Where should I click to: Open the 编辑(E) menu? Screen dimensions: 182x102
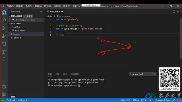pos(20,6)
